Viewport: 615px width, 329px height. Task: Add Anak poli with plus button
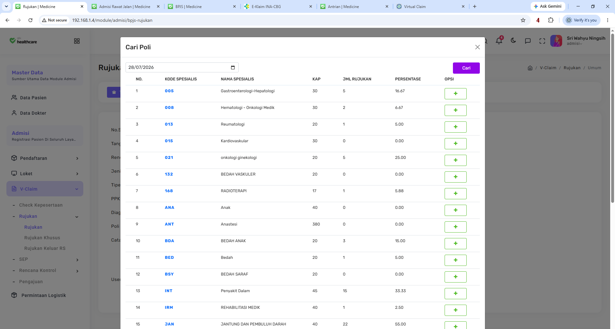[455, 210]
